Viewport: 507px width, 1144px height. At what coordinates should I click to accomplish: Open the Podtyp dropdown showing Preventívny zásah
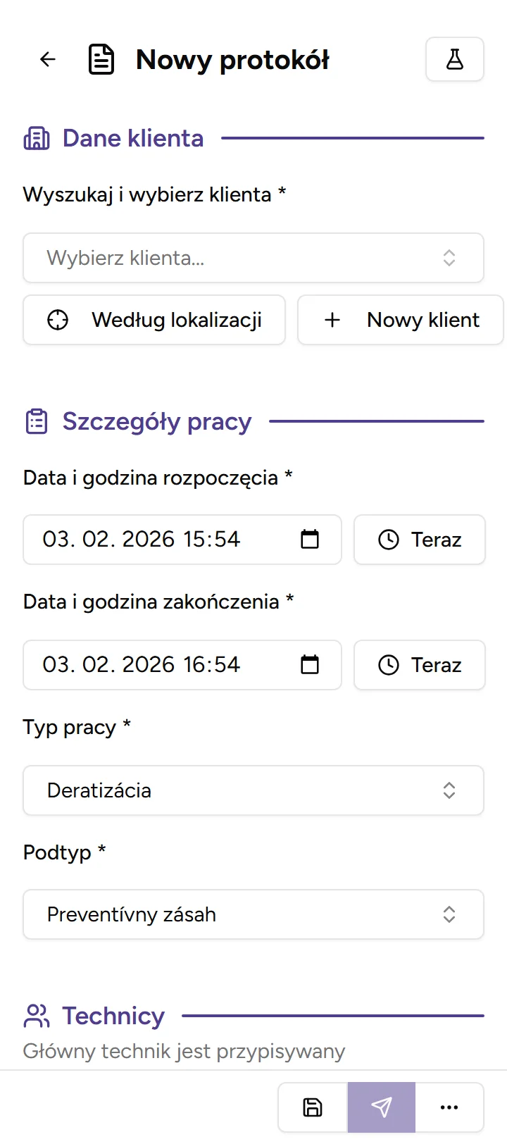254,914
